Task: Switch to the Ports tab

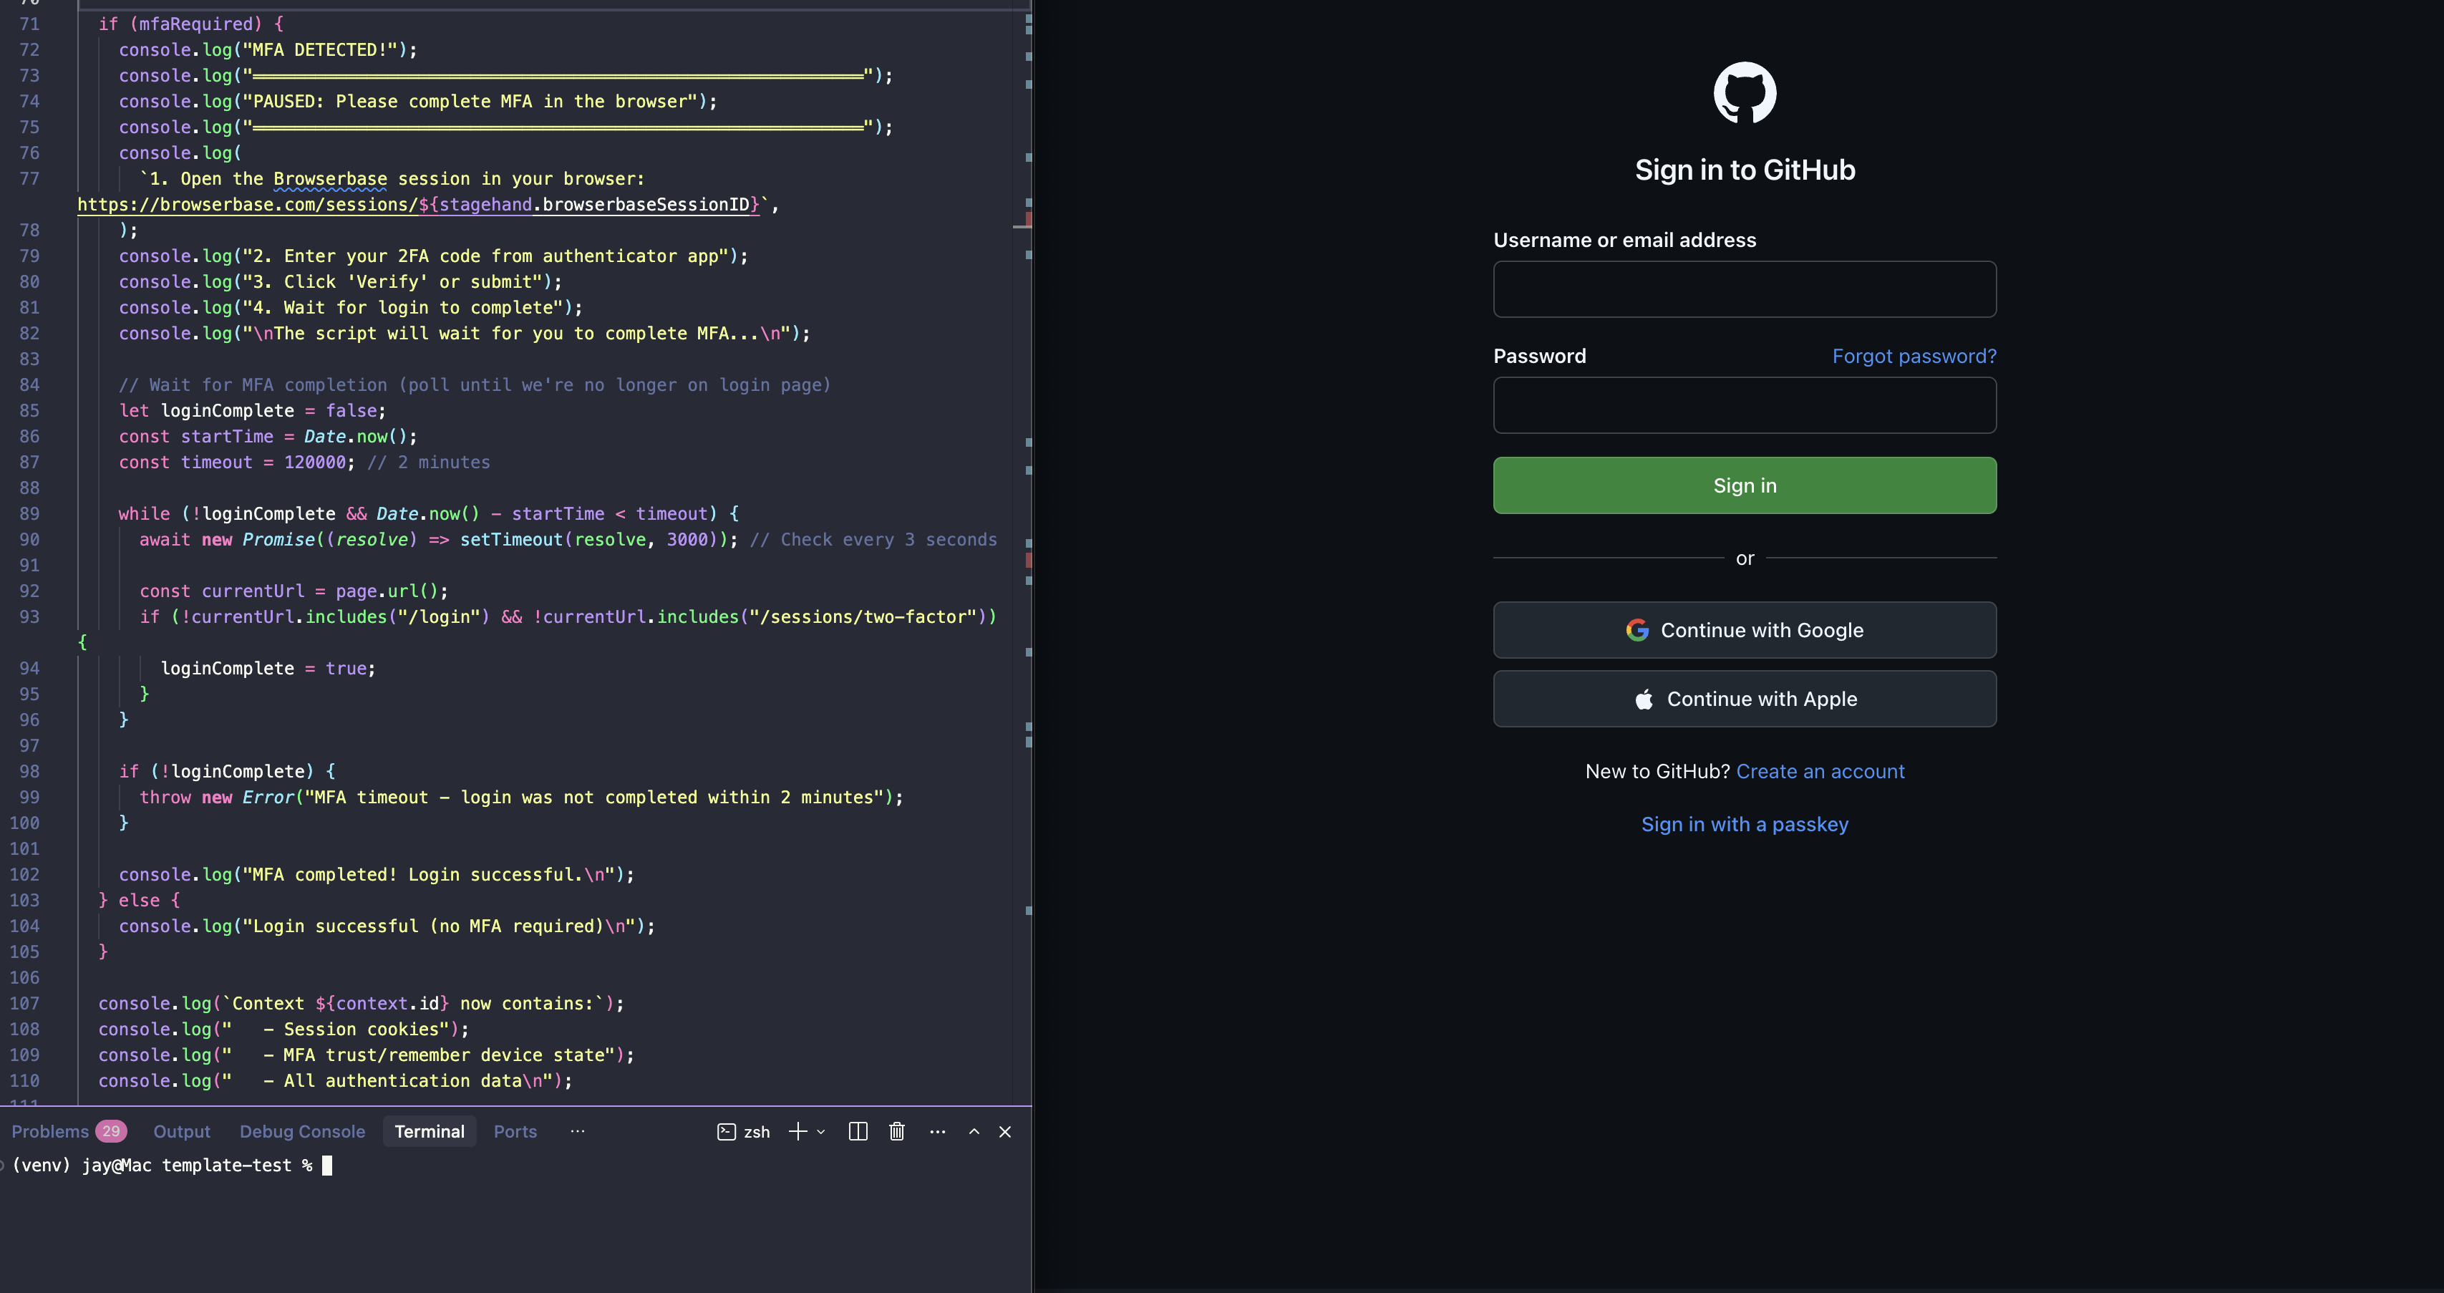Action: click(x=514, y=1130)
